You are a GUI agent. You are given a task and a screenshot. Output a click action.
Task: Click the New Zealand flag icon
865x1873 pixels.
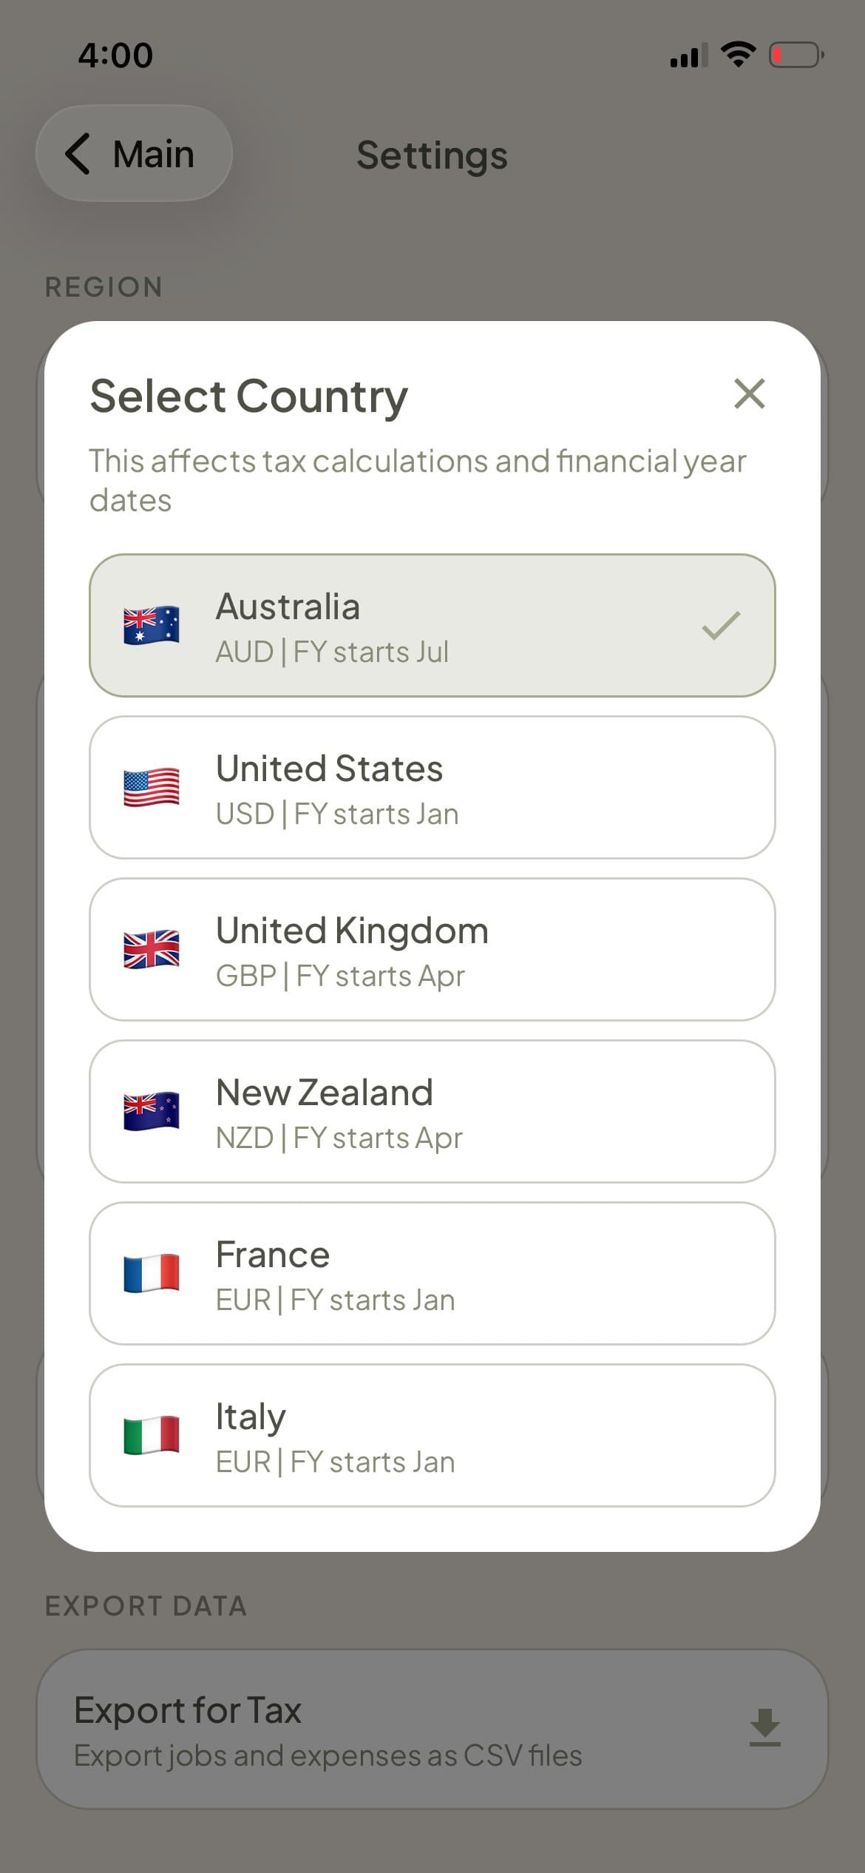(149, 1112)
